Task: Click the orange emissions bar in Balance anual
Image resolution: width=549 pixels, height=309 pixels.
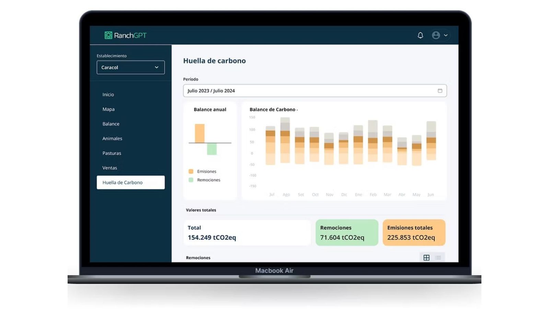Action: pos(200,133)
